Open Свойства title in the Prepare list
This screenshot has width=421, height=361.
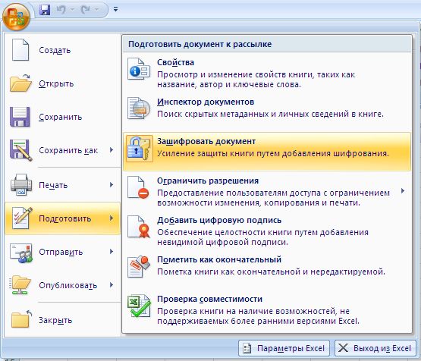[x=175, y=62]
